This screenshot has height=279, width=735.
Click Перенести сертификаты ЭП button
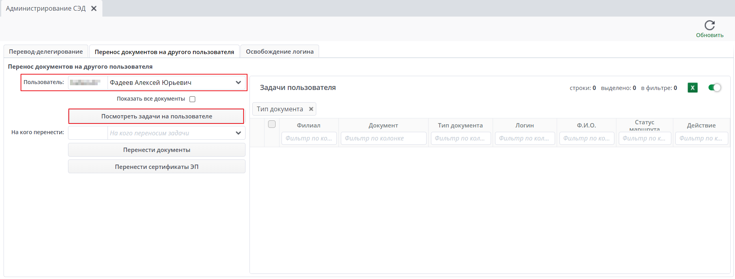pyautogui.click(x=157, y=167)
